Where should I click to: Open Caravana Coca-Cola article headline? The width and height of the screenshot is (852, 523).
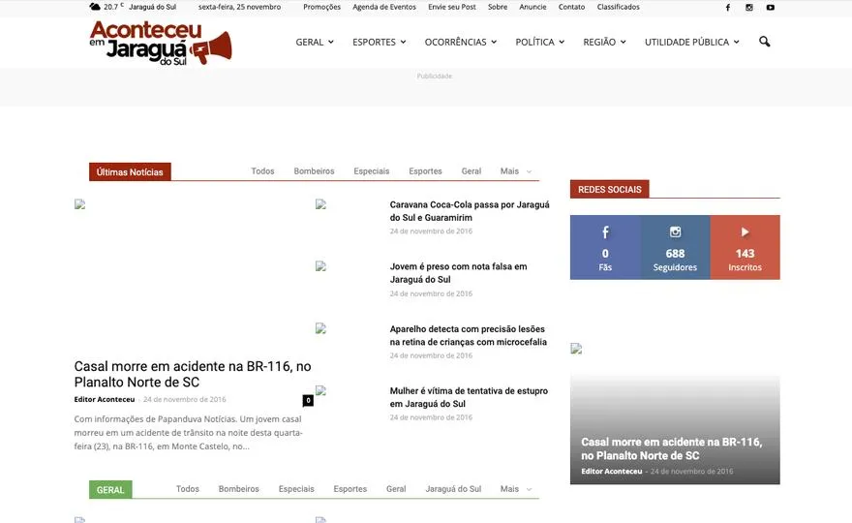click(x=470, y=211)
